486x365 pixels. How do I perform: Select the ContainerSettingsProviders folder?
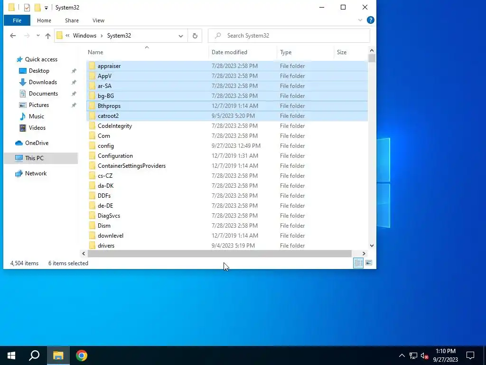point(227,166)
